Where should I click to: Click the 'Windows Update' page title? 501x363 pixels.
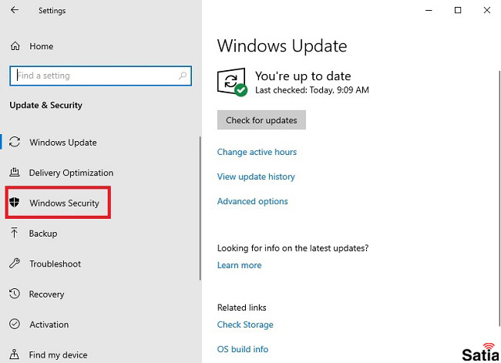282,46
